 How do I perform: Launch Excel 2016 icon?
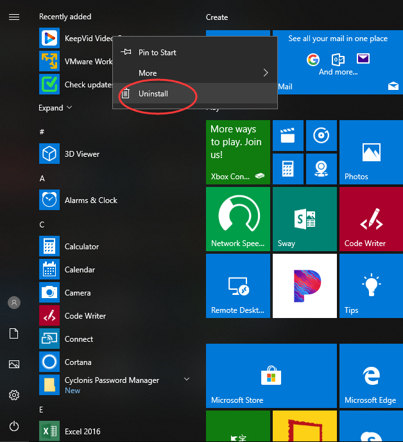tap(49, 431)
